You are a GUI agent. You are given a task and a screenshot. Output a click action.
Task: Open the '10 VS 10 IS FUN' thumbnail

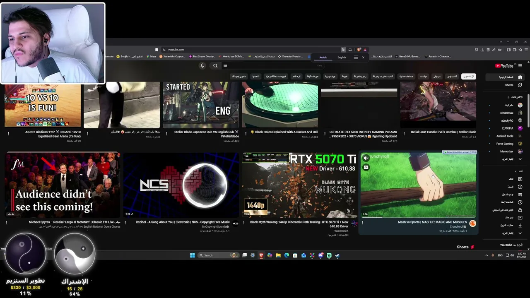[x=43, y=105]
